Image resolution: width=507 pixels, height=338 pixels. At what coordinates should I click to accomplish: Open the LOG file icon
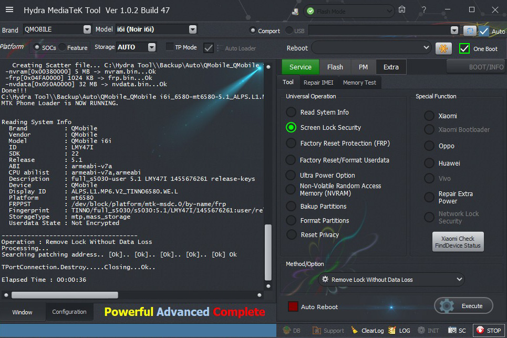pyautogui.click(x=392, y=331)
